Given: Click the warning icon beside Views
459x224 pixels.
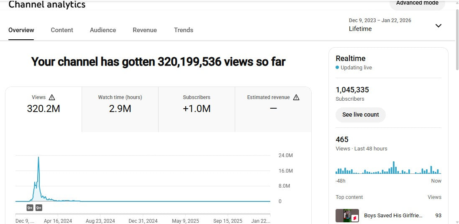Looking at the screenshot, I should coord(52,97).
